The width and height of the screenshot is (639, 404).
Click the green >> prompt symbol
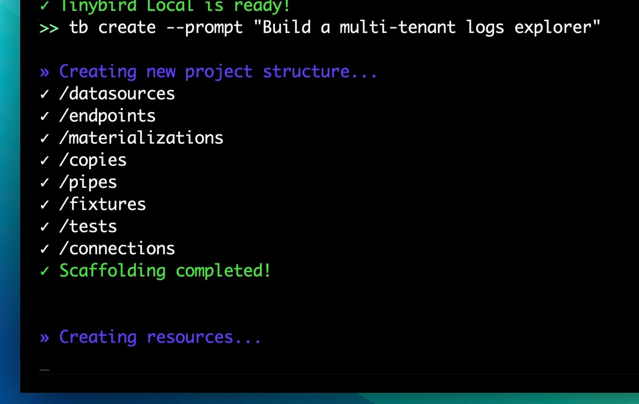pyautogui.click(x=49, y=28)
